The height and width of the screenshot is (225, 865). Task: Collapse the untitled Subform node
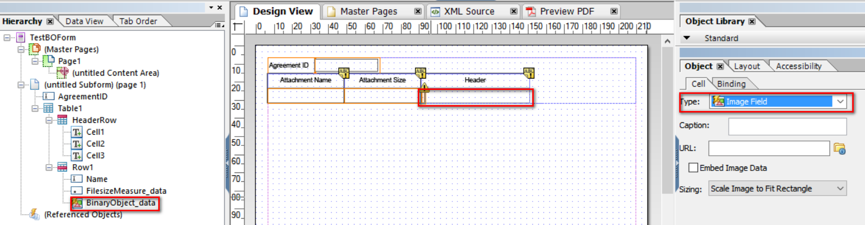[21, 84]
